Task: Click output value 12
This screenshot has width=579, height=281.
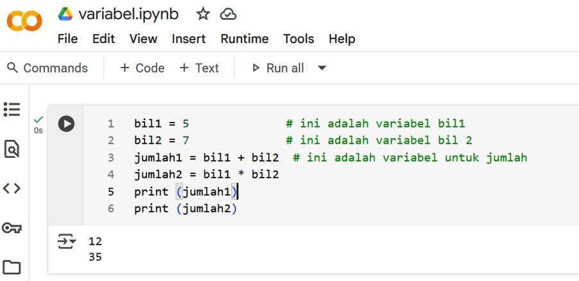Action: [95, 241]
